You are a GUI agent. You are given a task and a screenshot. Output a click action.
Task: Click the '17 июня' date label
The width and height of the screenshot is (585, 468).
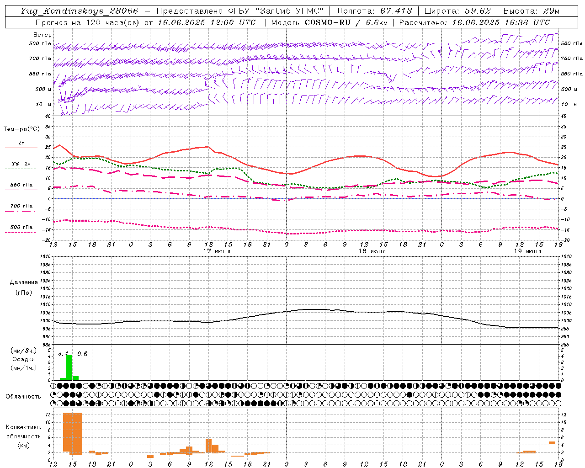tap(217, 251)
